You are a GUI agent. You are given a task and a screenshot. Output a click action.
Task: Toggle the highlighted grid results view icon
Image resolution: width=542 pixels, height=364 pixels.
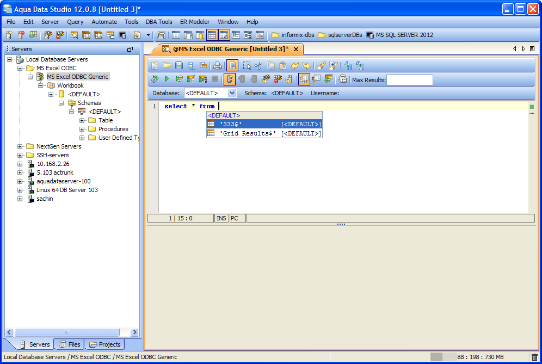[304, 79]
